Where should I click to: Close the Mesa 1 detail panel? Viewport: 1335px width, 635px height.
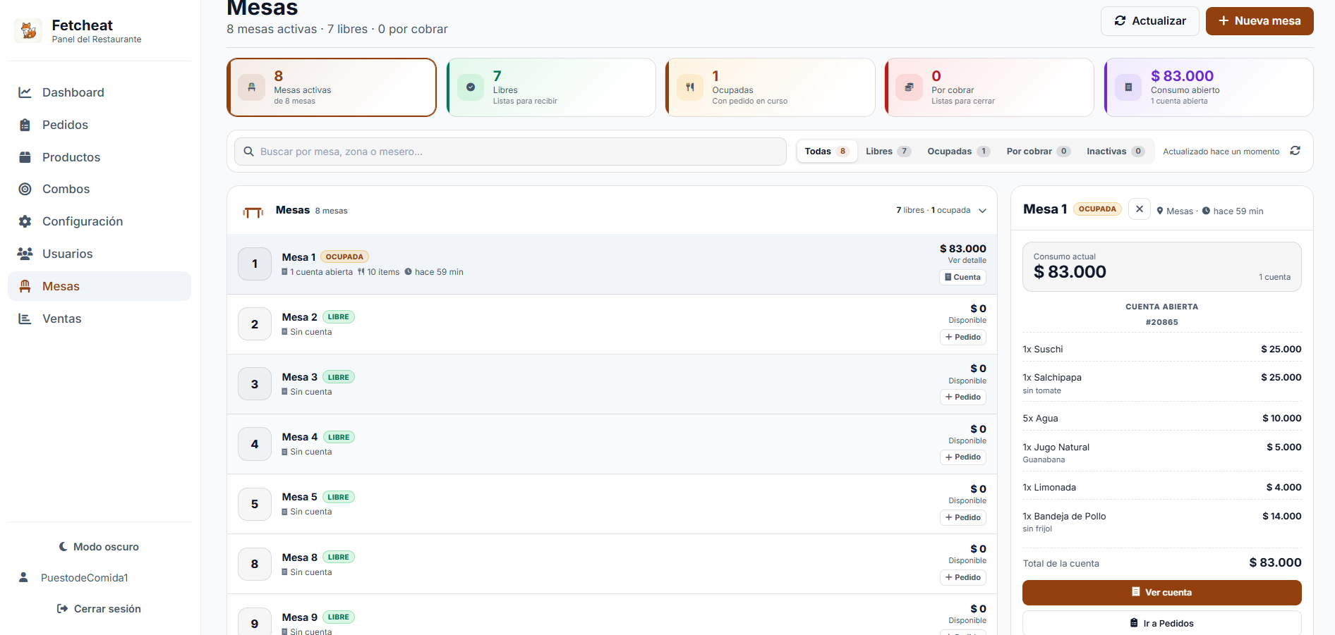click(1140, 209)
